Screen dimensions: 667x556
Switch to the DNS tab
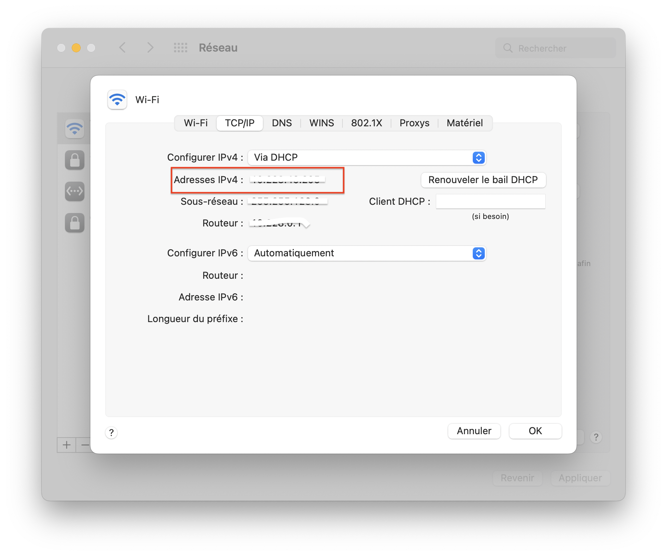click(x=282, y=123)
